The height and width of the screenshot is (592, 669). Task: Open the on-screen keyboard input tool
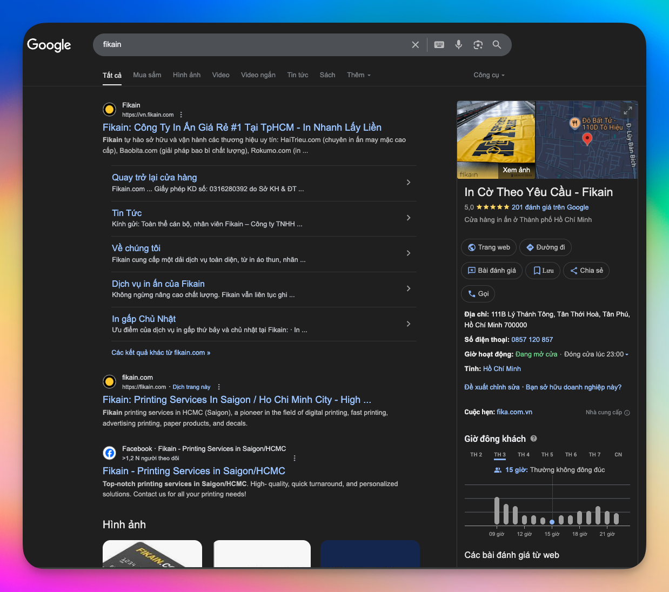pos(439,45)
